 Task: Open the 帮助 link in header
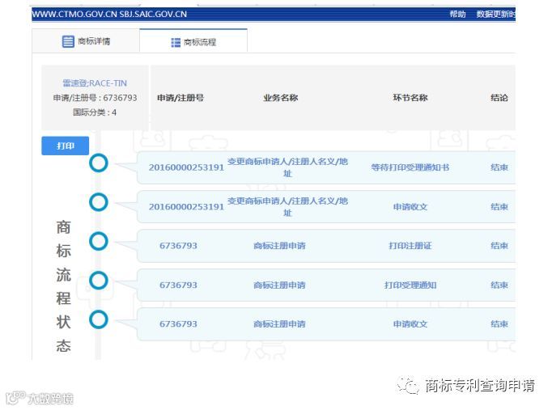pos(457,14)
